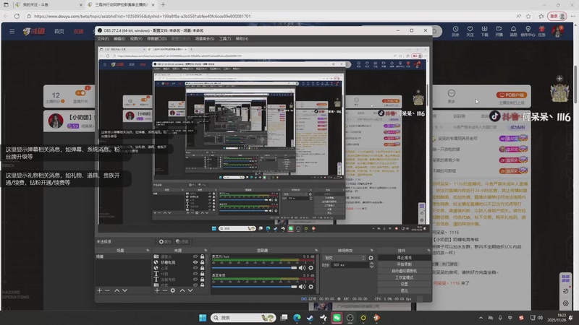
Task: Open OBS 帮助(H) help menu
Action: (x=242, y=39)
